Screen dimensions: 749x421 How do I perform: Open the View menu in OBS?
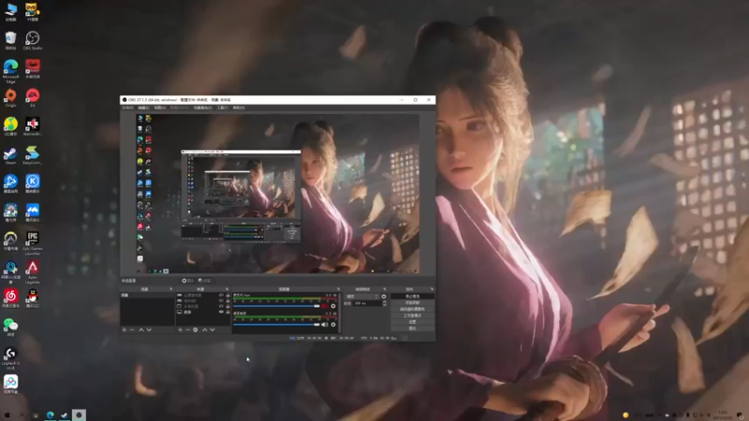[159, 108]
